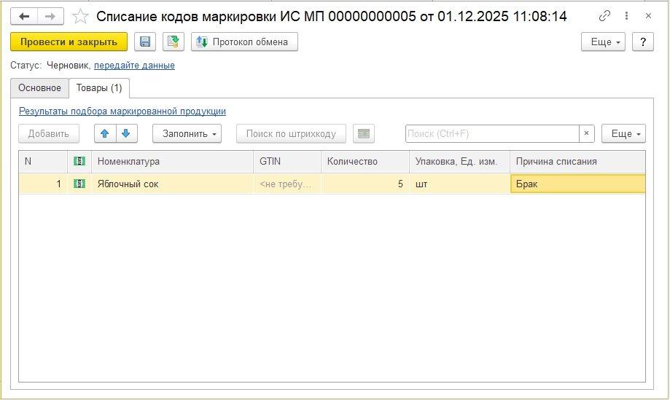Screen dimensions: 670x400
Task: Copy document link with chain icon
Action: point(604,16)
